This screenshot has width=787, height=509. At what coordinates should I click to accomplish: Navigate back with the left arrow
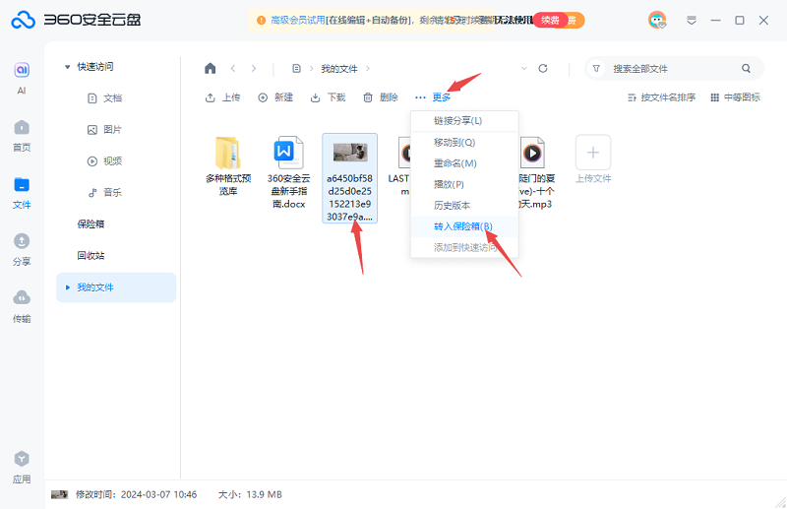click(233, 68)
